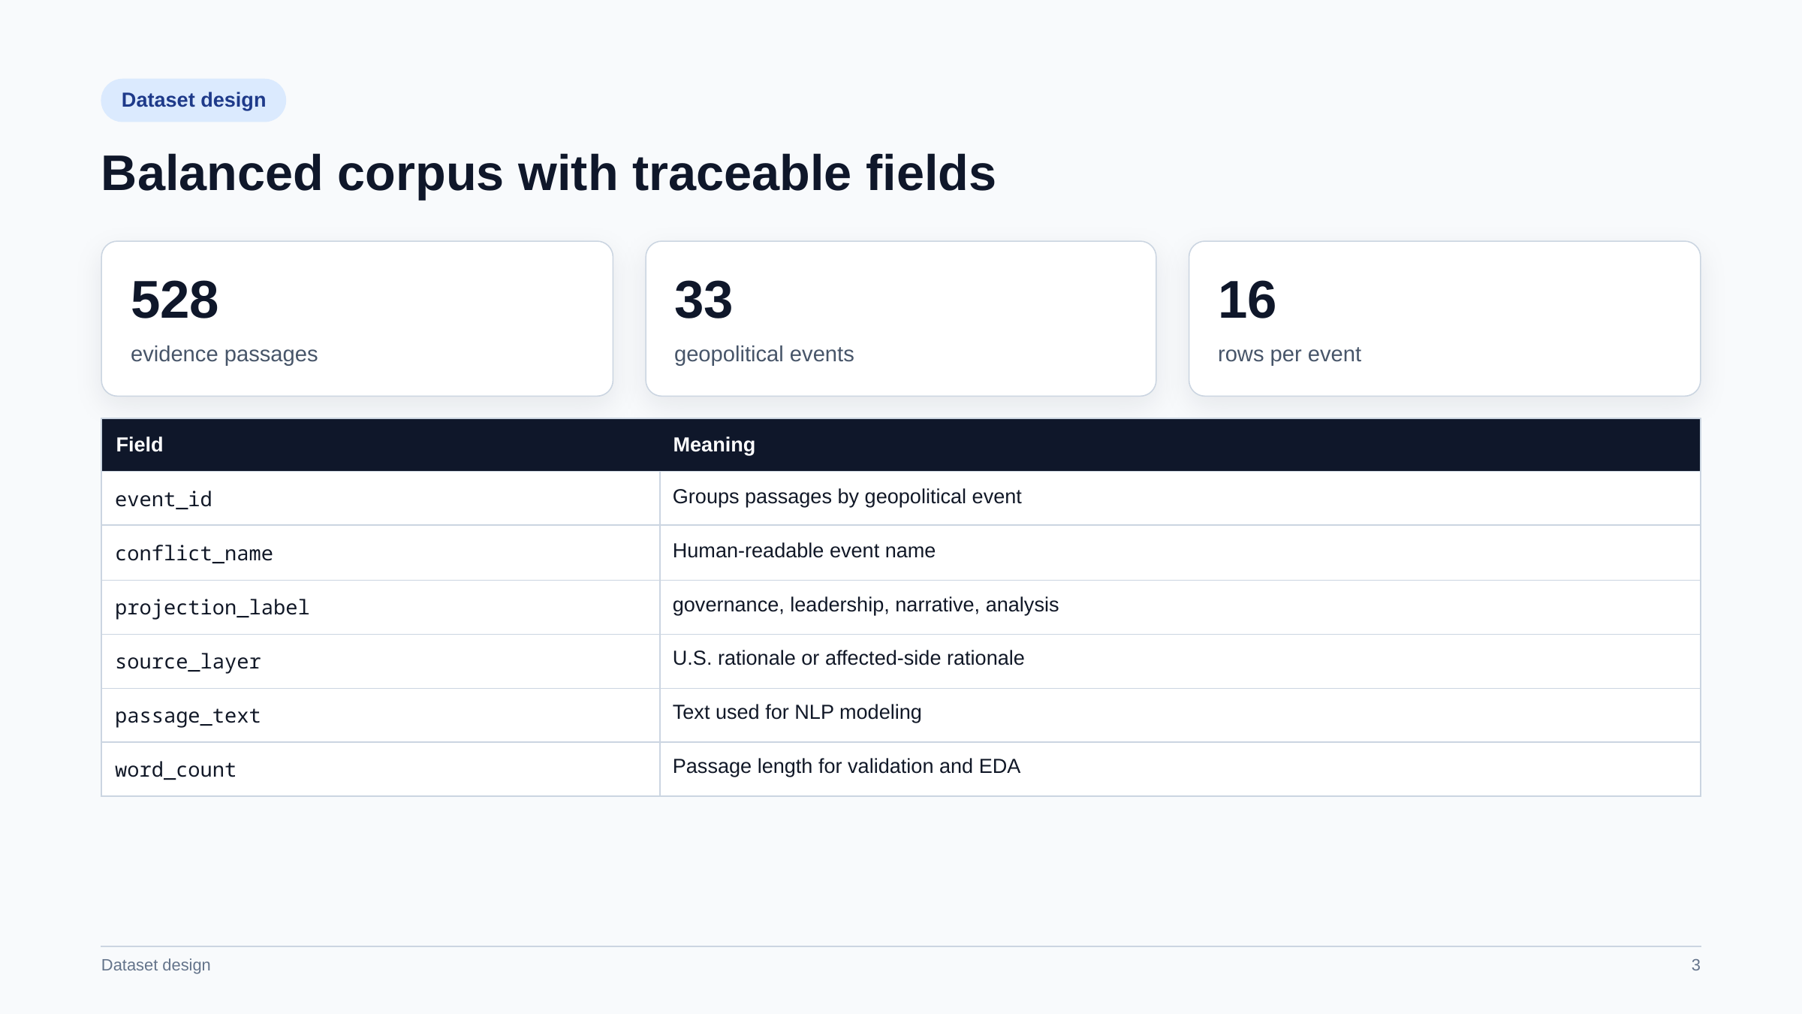The image size is (1802, 1014).
Task: Select the event_id table cell
Action: (381, 498)
